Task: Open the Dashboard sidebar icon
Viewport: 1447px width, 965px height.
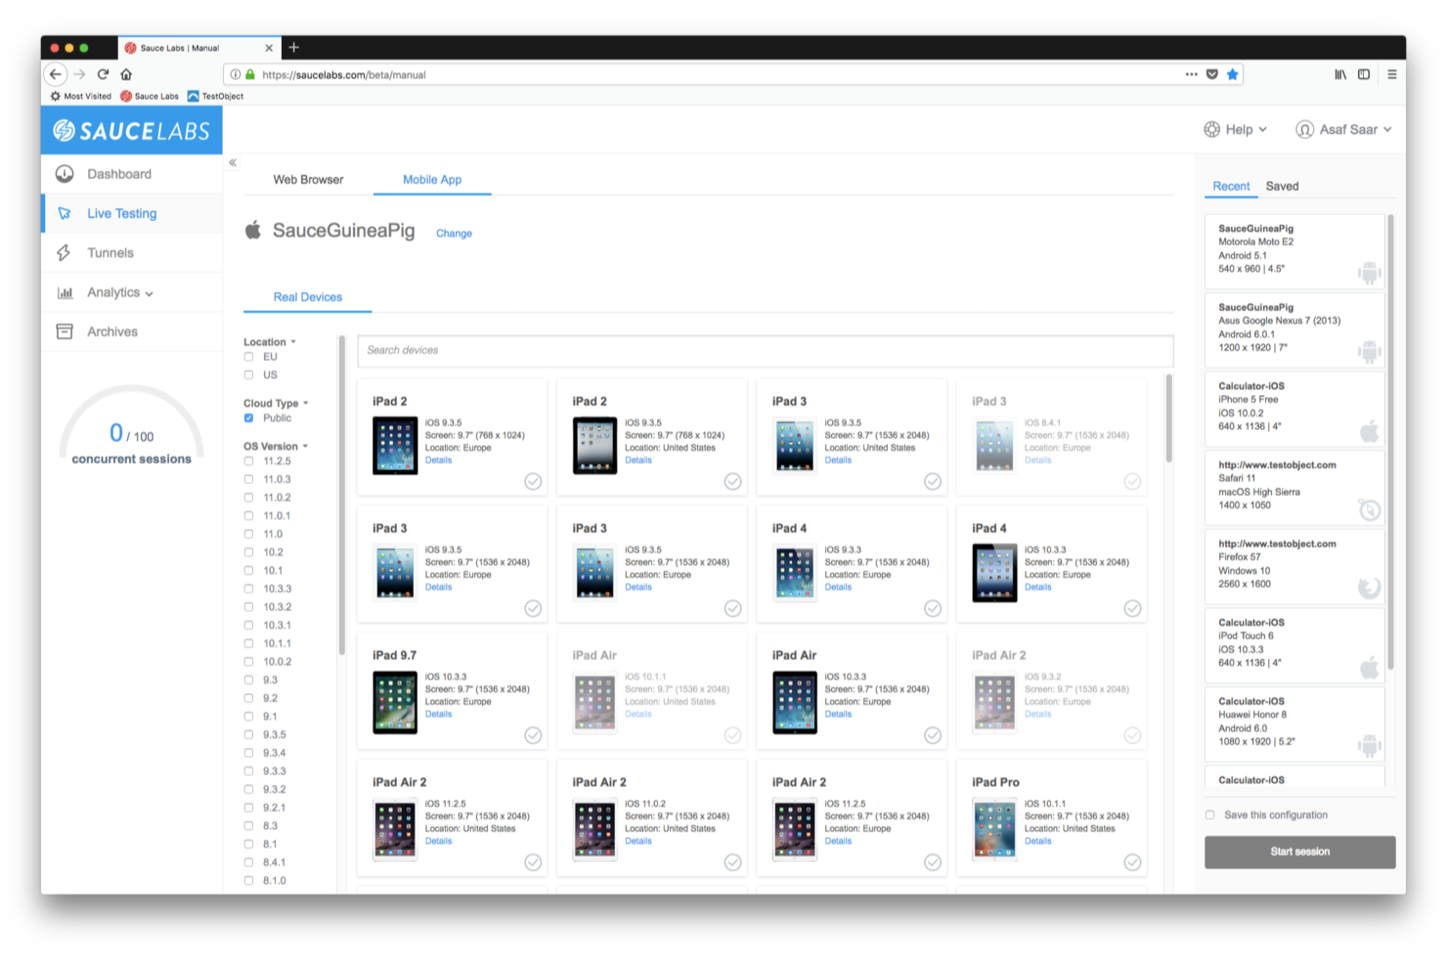Action: [x=65, y=174]
